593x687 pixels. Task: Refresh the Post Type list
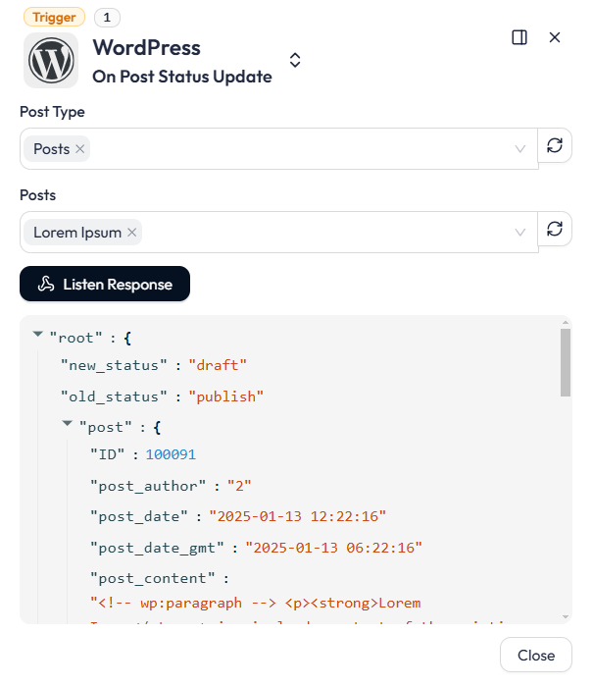pos(555,145)
